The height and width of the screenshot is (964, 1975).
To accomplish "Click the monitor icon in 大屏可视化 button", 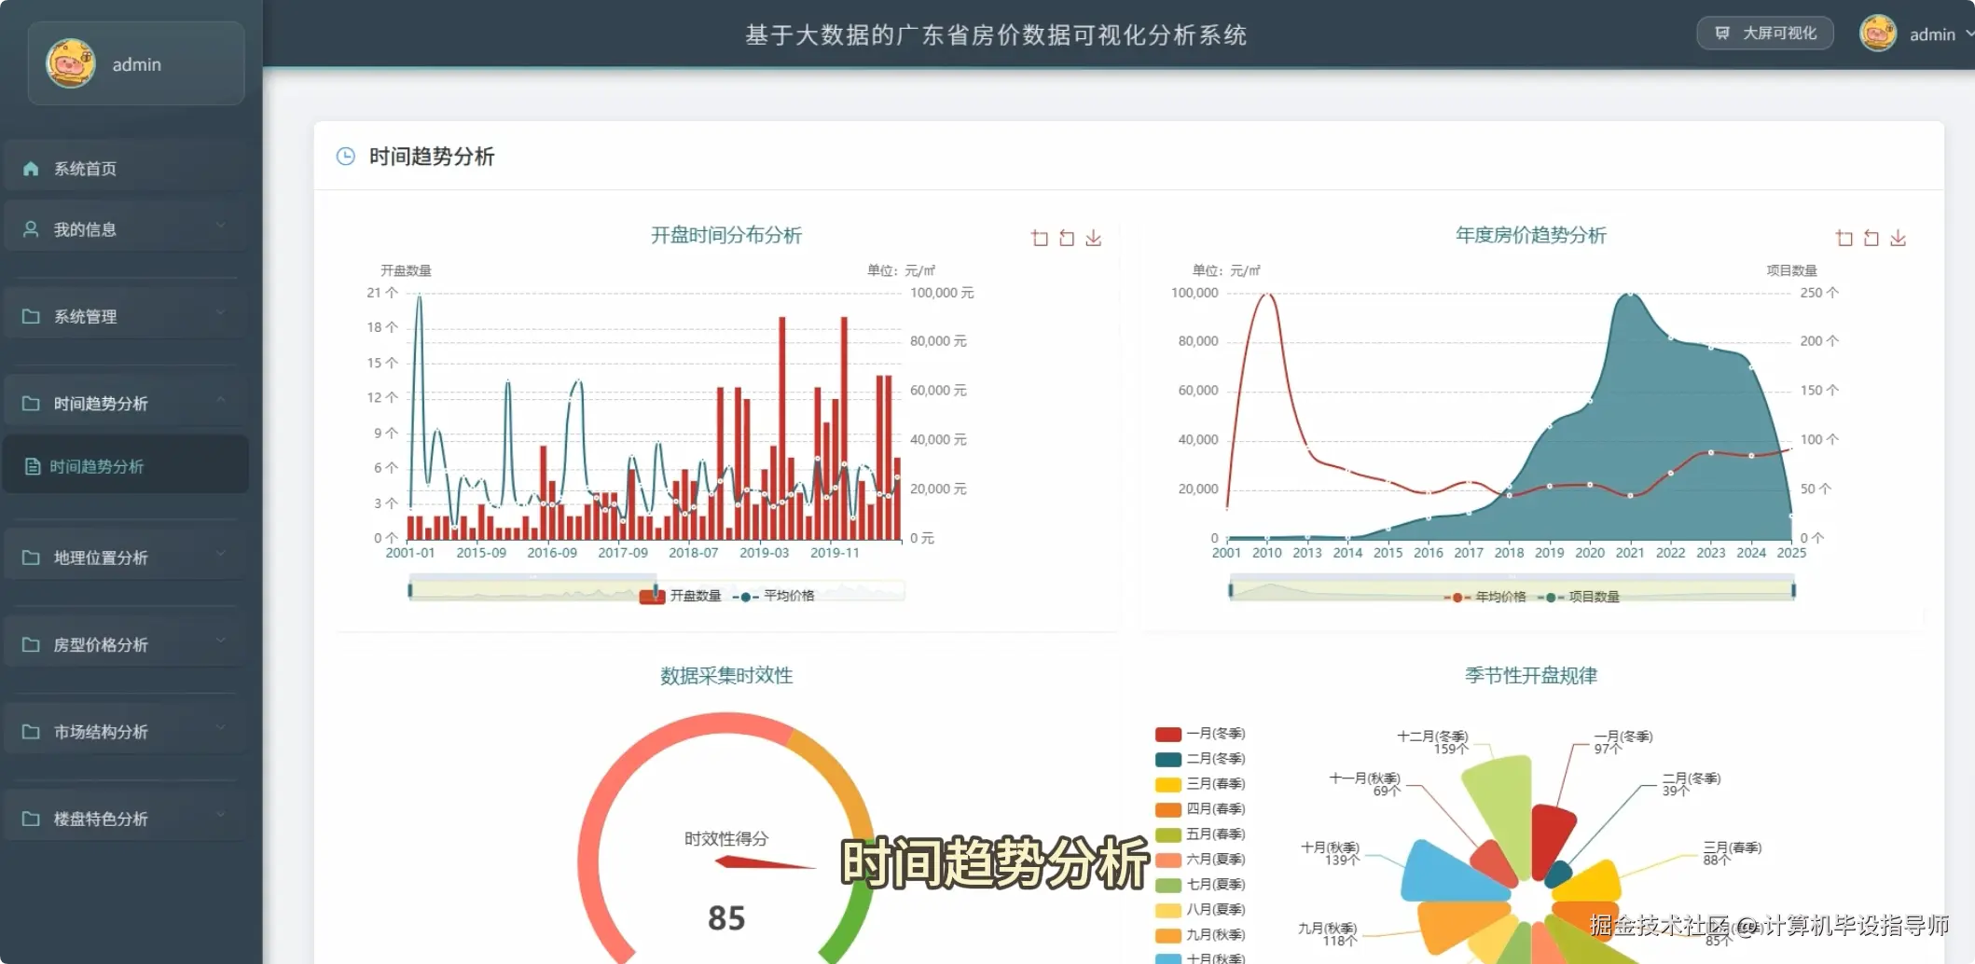I will pyautogui.click(x=1722, y=34).
